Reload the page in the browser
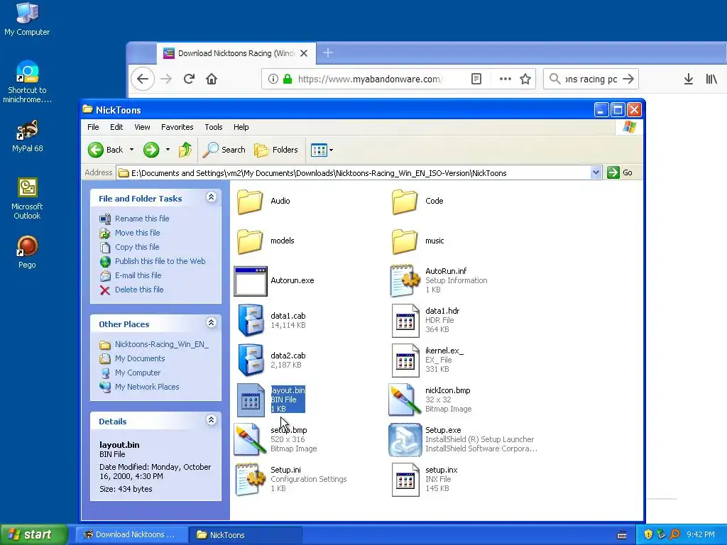The image size is (727, 545). (189, 79)
